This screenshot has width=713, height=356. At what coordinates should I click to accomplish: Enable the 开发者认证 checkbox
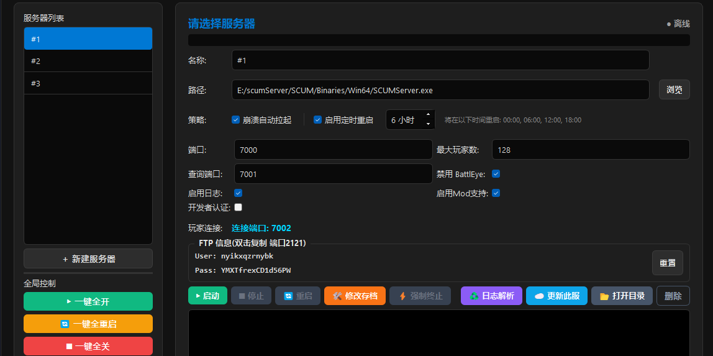click(238, 208)
